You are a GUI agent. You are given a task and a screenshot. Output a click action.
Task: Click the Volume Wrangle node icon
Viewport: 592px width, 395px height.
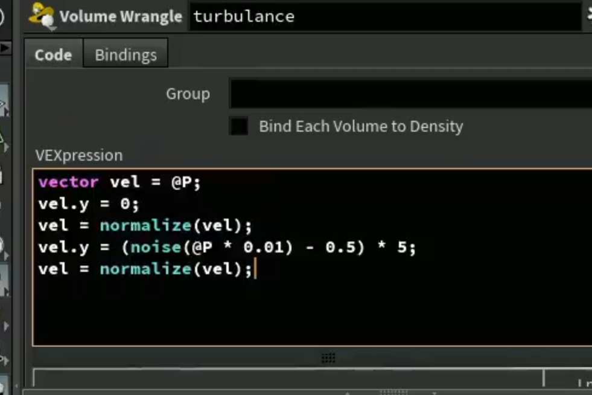tap(42, 16)
